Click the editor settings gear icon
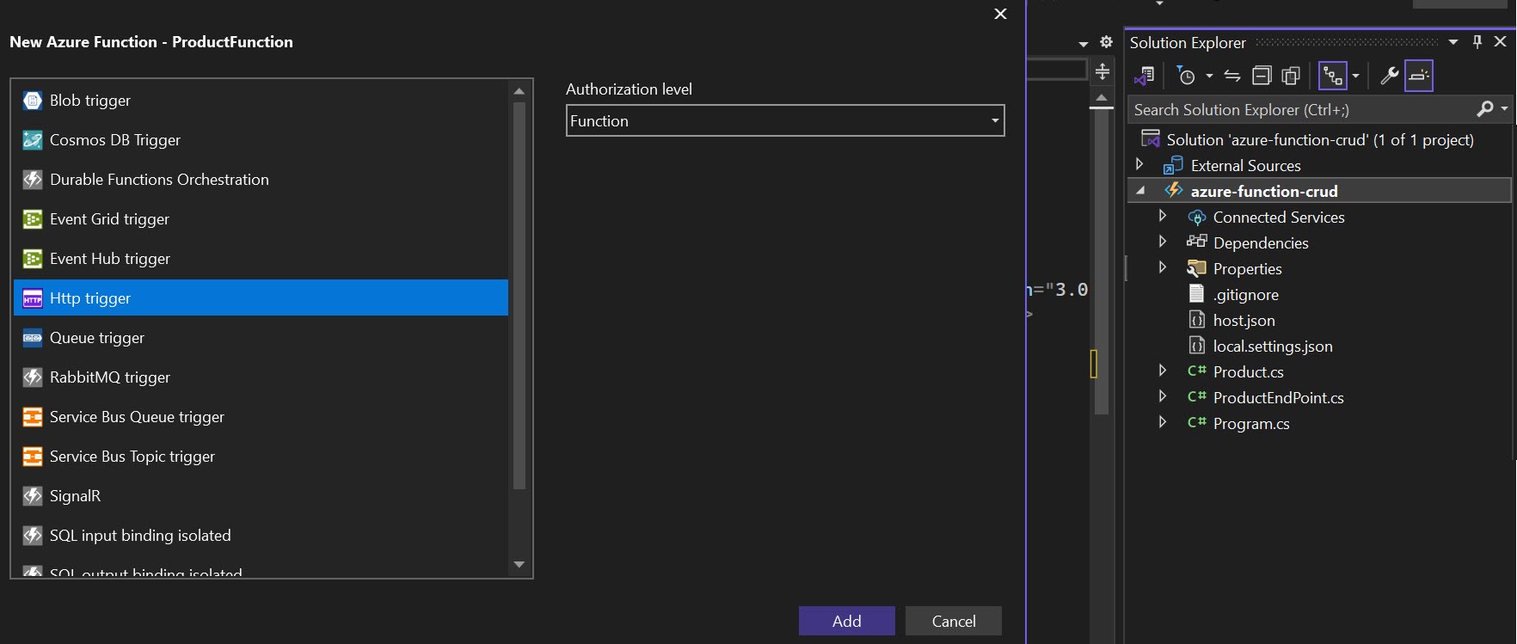Viewport: 1517px width, 644px height. tap(1107, 42)
